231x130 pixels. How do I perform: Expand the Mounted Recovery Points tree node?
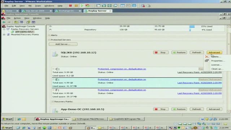tap(4, 35)
